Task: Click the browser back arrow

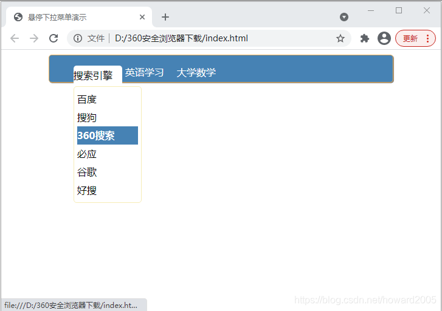Action: click(x=15, y=38)
